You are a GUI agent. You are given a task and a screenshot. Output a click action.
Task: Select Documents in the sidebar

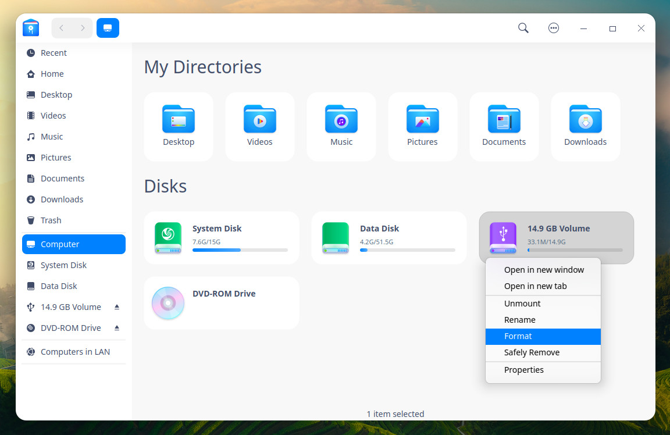pos(73,179)
